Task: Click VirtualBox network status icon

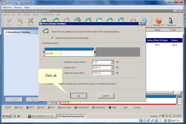Action: coord(148,121)
